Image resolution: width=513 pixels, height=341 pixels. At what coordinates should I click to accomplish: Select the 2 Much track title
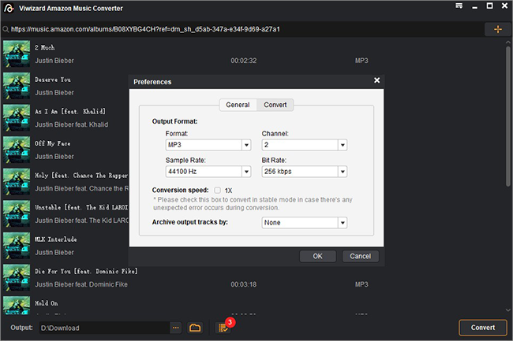(x=45, y=47)
